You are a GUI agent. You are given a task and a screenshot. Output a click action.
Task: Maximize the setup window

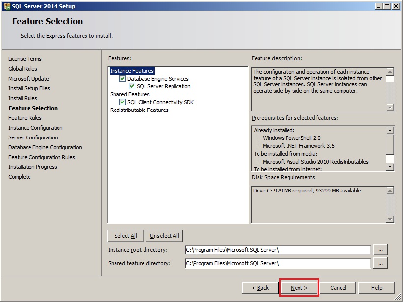(387, 6)
